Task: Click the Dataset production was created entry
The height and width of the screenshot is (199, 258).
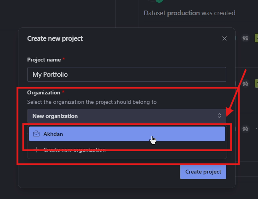Action: [x=189, y=13]
